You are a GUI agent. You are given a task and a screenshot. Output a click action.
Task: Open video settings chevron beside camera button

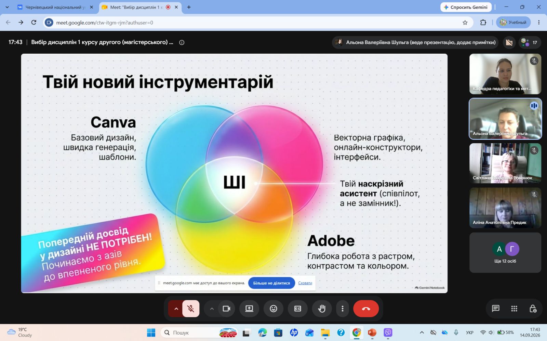tap(212, 309)
